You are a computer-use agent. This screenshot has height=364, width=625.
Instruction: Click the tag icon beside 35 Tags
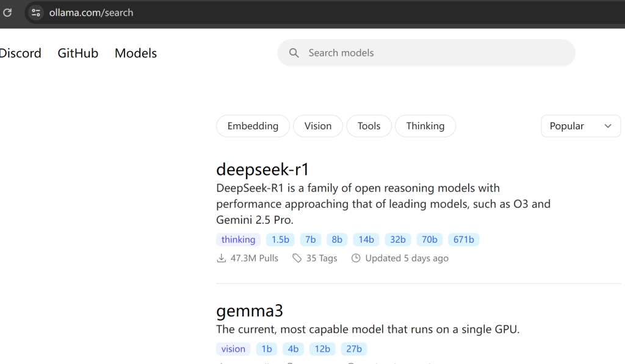coord(297,258)
